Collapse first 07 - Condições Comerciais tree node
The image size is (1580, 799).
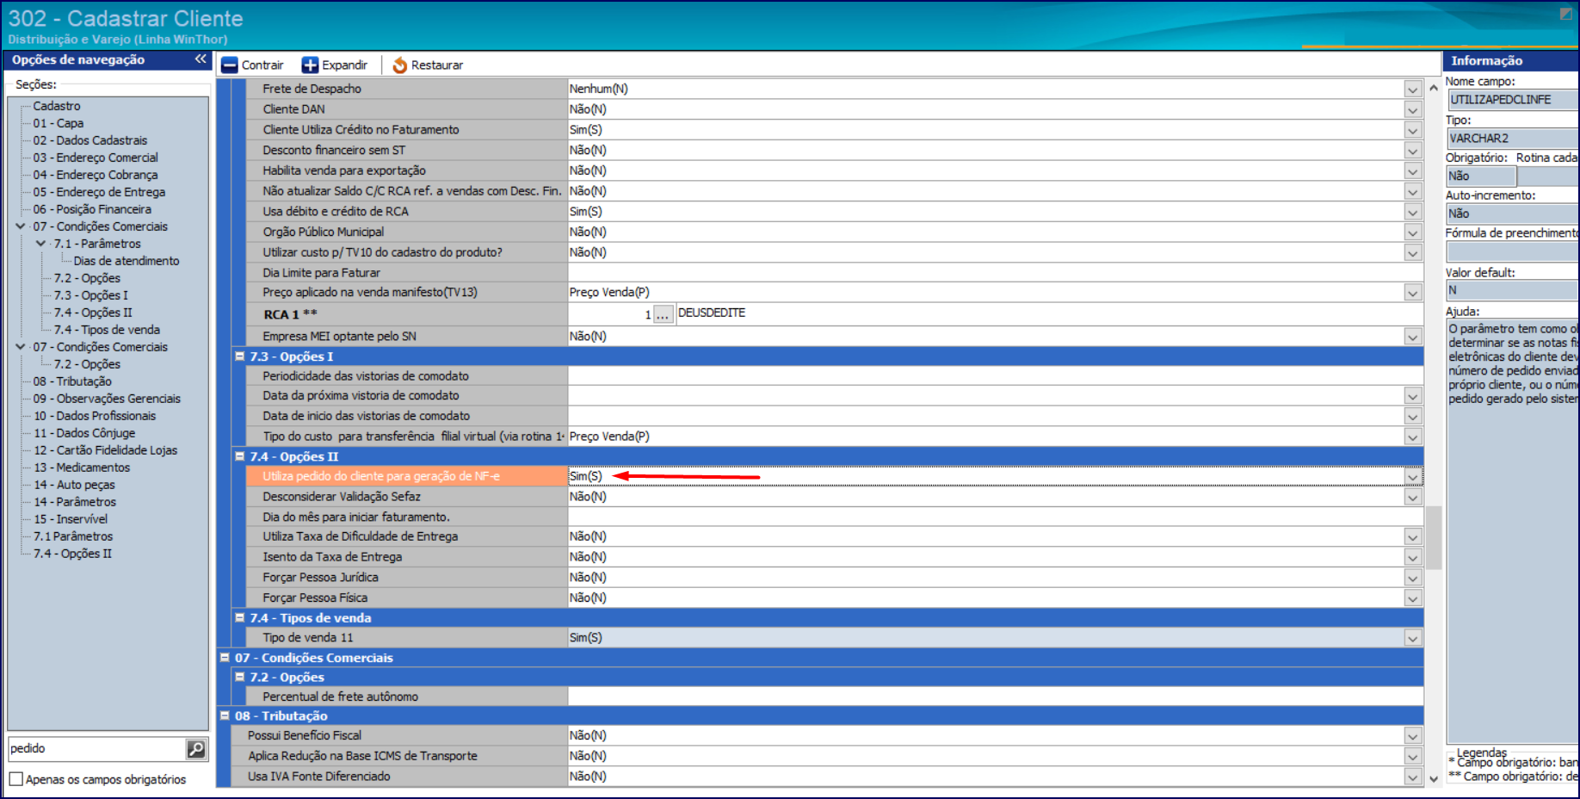21,226
